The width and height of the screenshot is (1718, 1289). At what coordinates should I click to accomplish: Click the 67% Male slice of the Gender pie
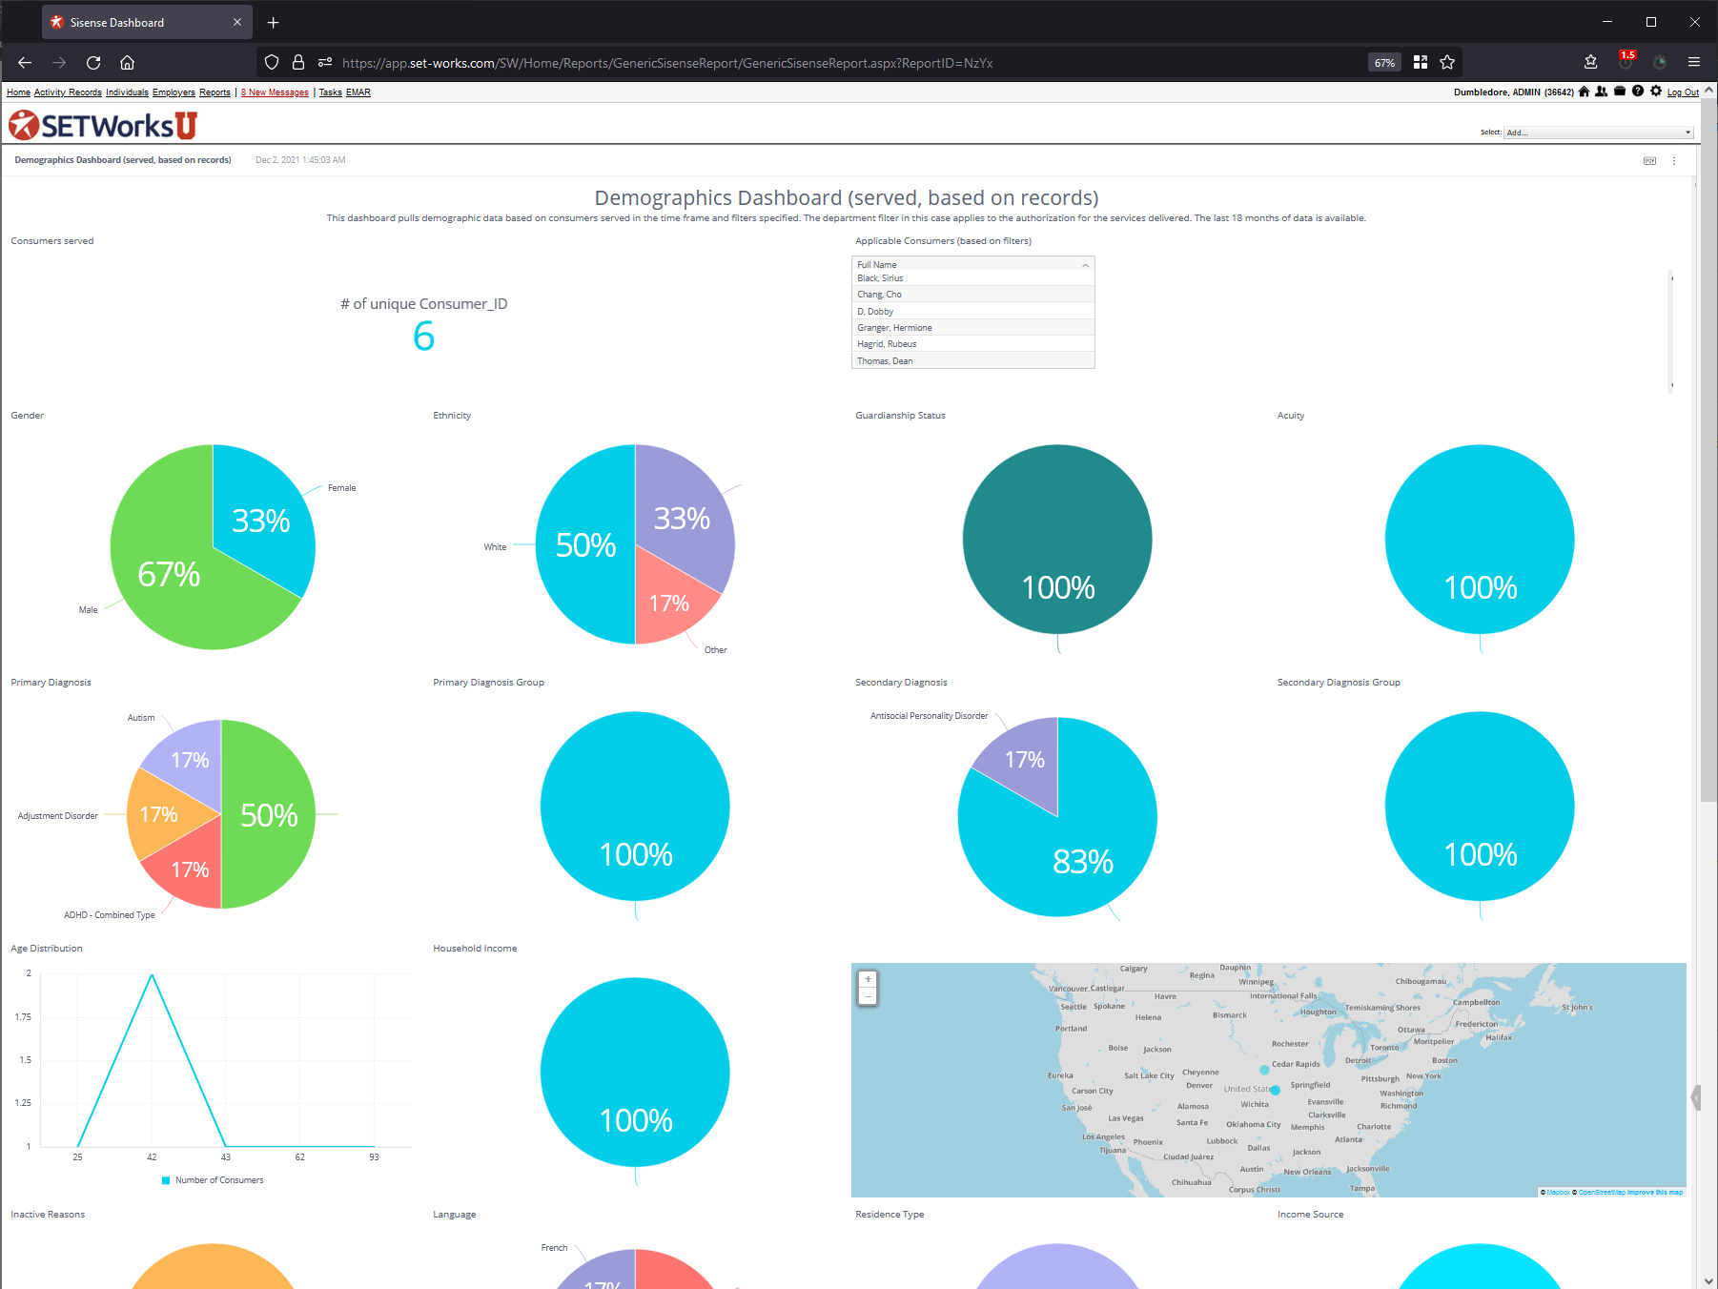[170, 572]
